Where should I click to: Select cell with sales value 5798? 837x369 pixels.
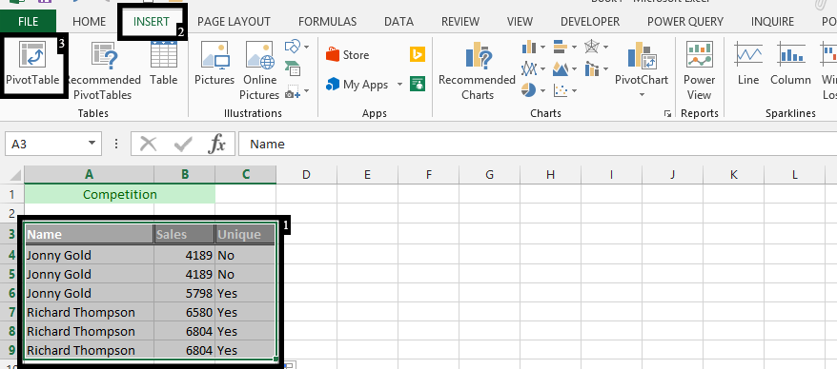pyautogui.click(x=185, y=293)
